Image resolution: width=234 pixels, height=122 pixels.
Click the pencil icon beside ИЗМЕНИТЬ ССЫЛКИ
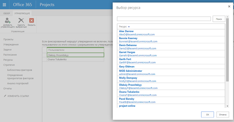pyautogui.click(x=5, y=96)
